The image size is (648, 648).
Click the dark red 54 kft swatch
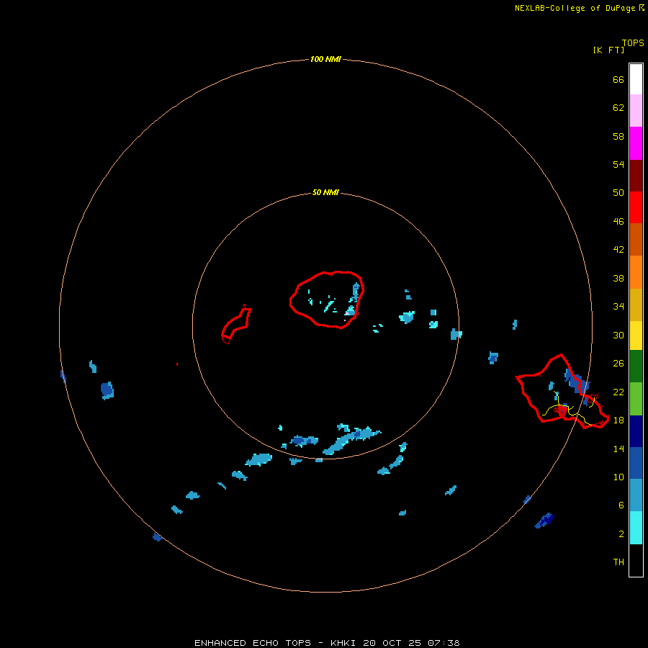tap(636, 175)
